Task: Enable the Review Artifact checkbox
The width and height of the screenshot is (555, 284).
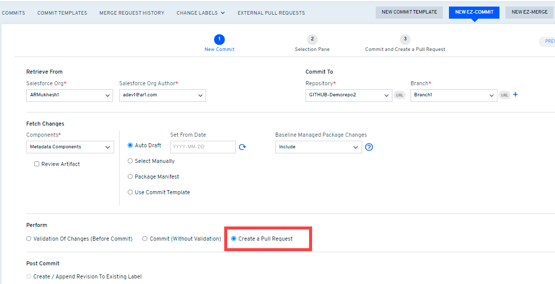Action: coord(37,164)
